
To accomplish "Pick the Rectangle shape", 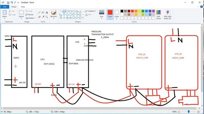I will (x=70, y=11).
